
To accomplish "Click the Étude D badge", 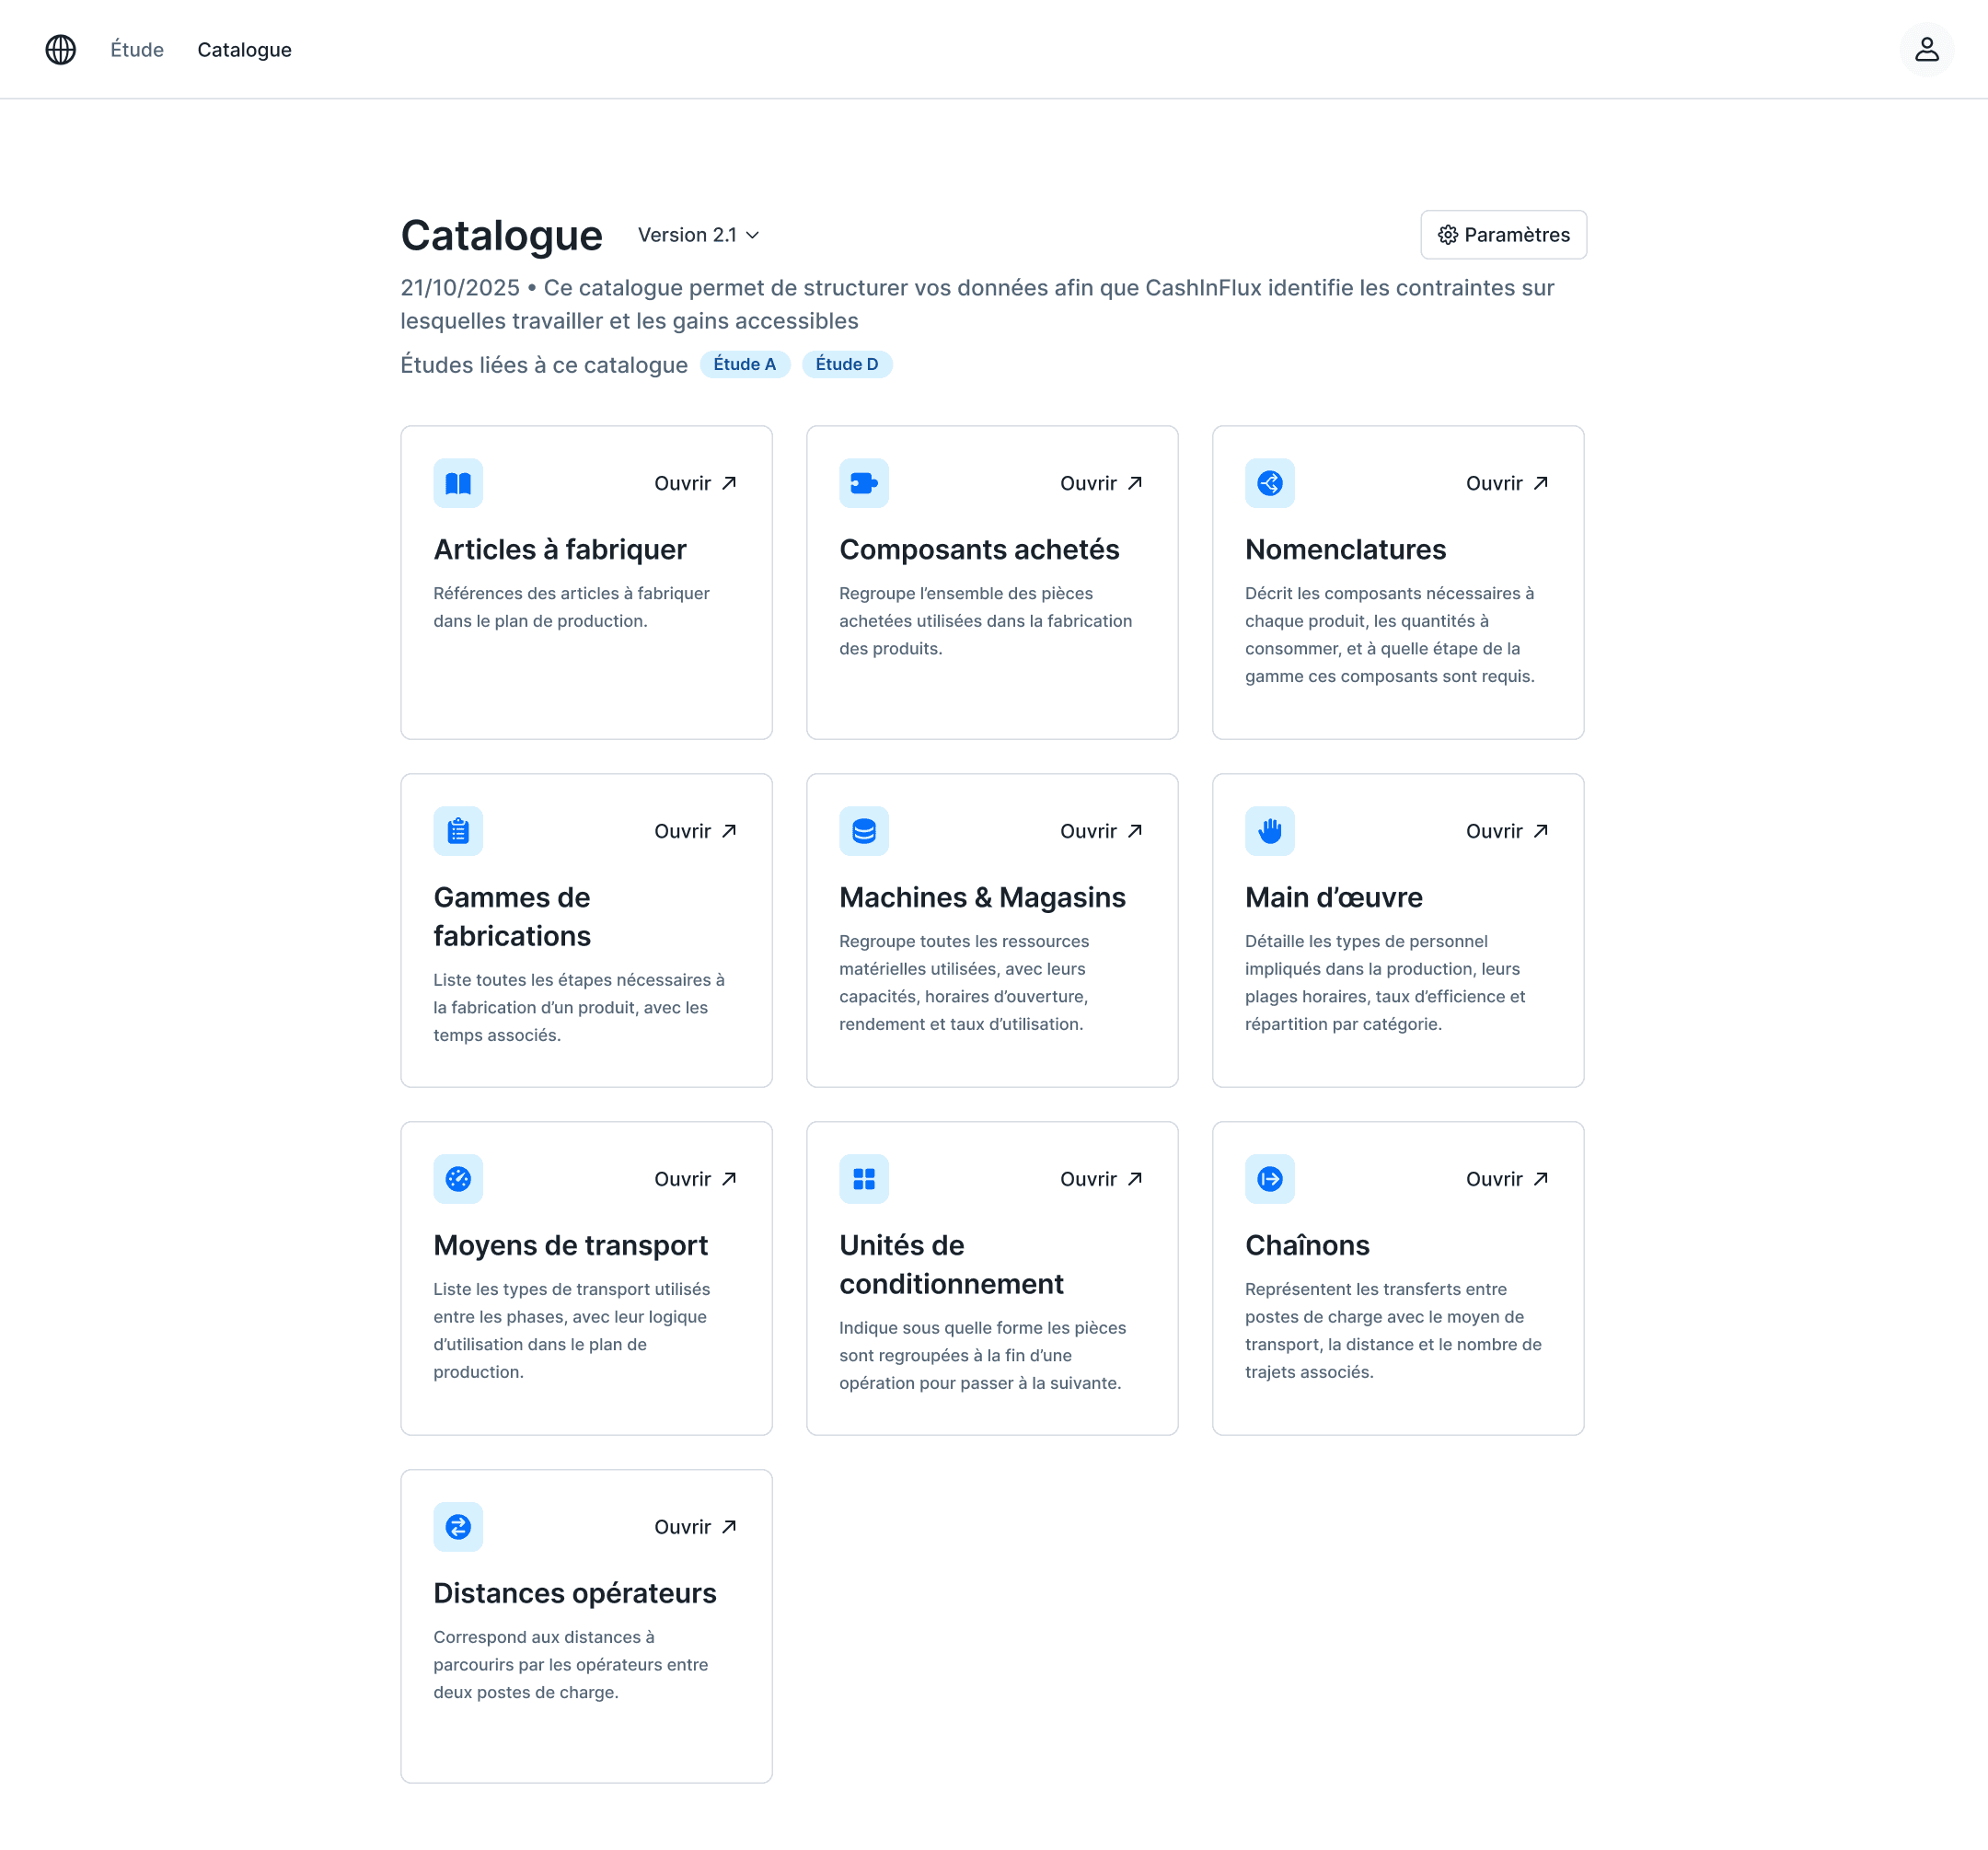I will click(x=846, y=364).
